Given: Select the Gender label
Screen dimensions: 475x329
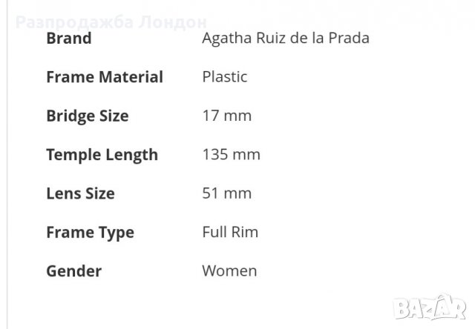Looking at the screenshot, I should pos(74,271).
